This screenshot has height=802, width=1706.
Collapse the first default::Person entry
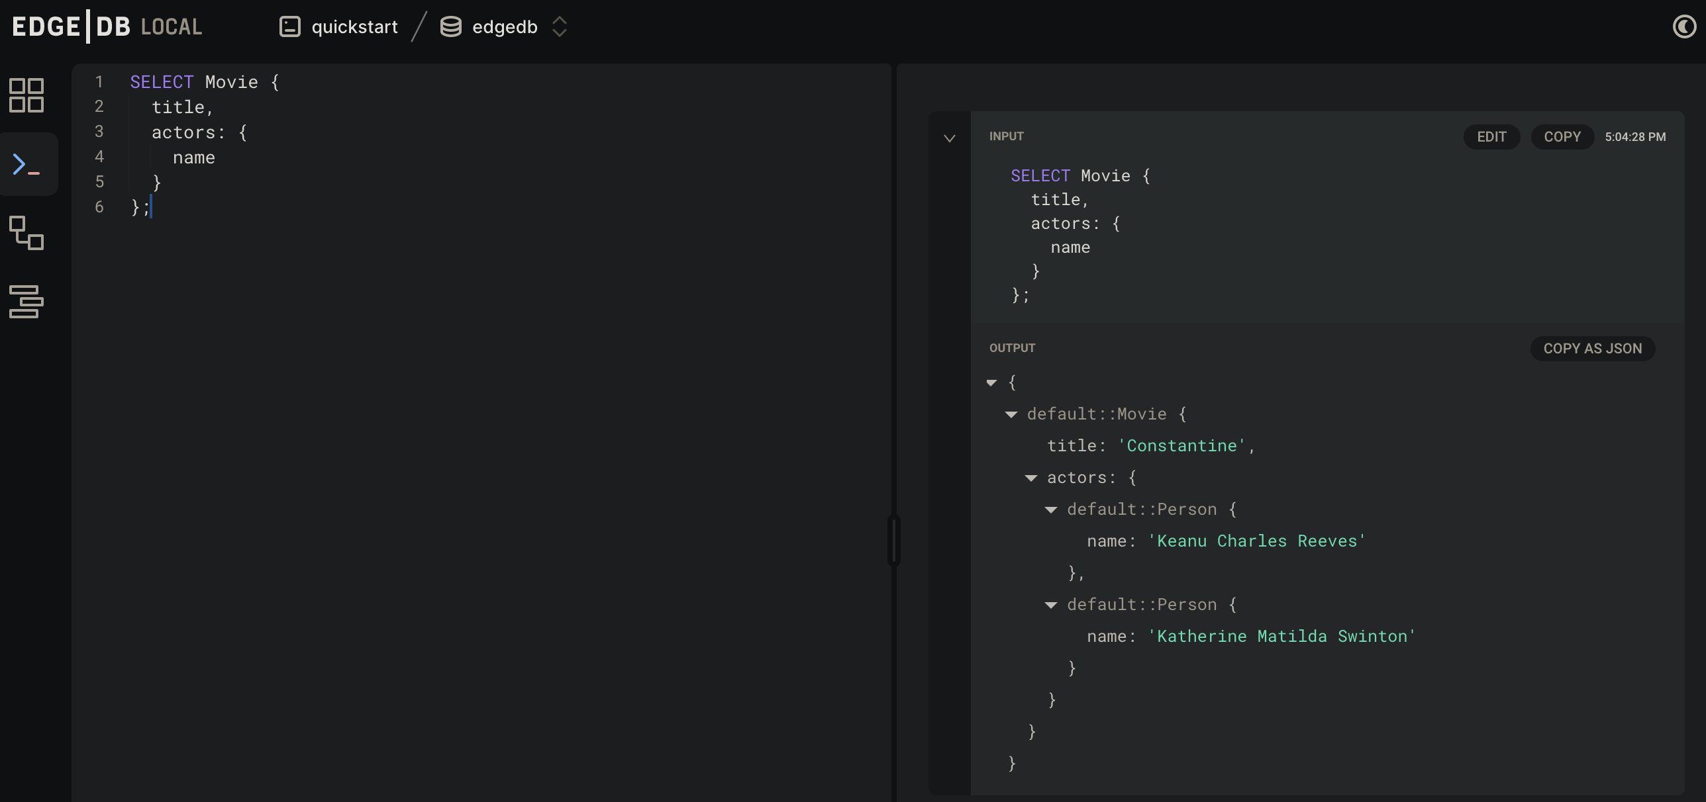click(x=1051, y=510)
